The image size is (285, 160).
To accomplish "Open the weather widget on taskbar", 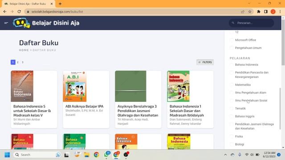I will [77, 155].
